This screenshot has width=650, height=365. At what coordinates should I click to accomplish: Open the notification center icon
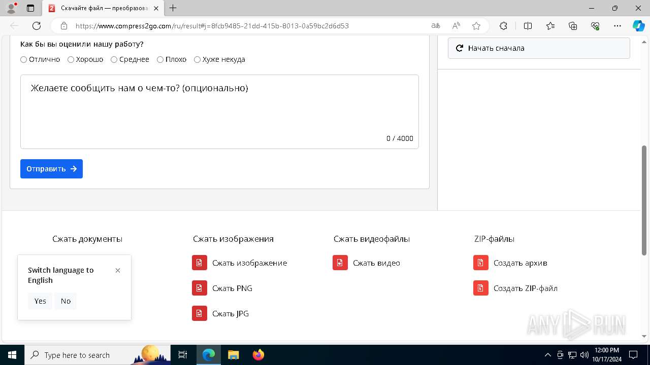pos(633,355)
